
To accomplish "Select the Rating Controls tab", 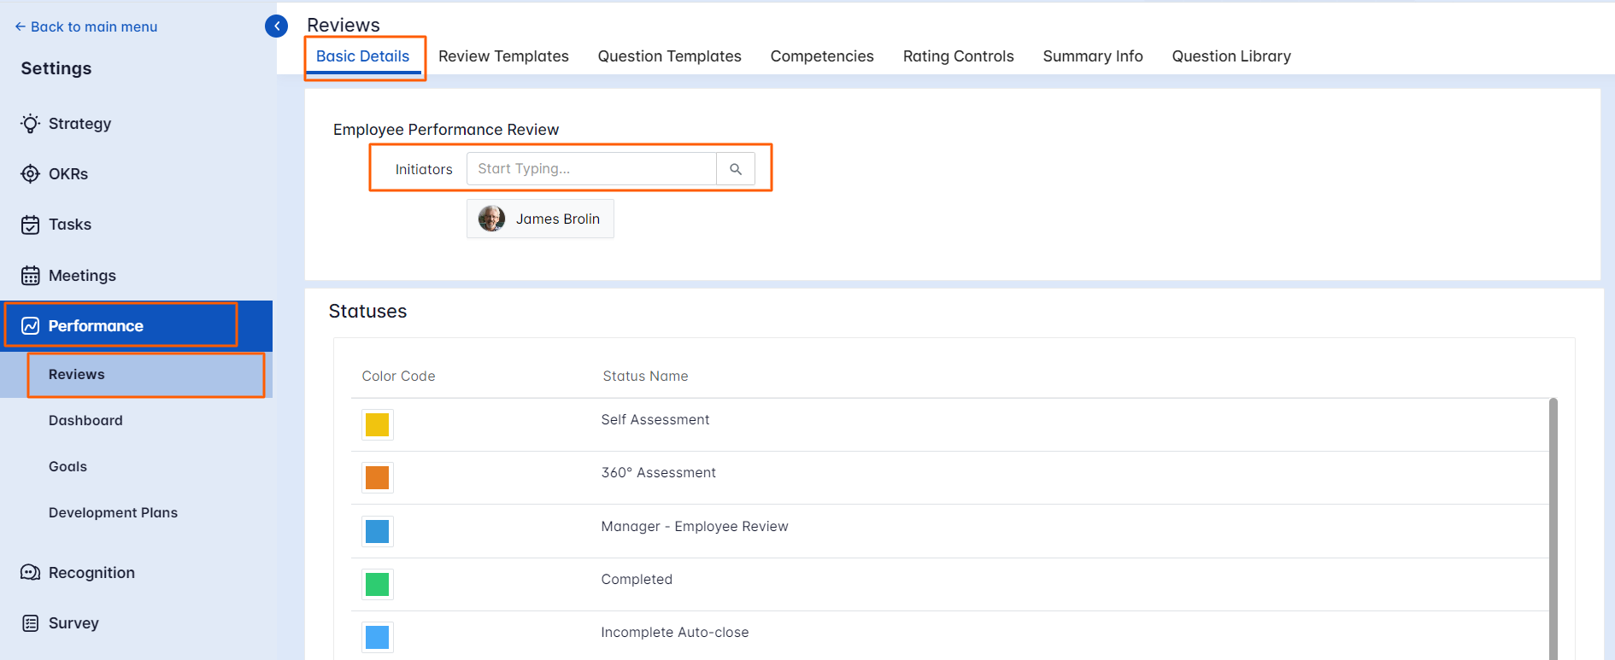I will tap(958, 56).
